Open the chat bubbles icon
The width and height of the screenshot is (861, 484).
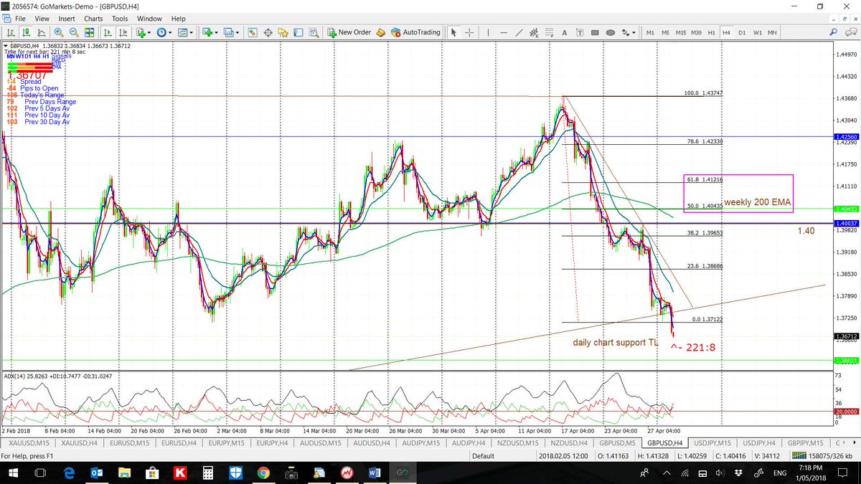point(850,32)
